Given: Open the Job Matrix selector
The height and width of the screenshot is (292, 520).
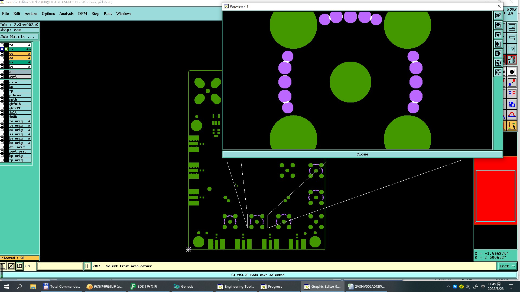Looking at the screenshot, I should coord(19,36).
